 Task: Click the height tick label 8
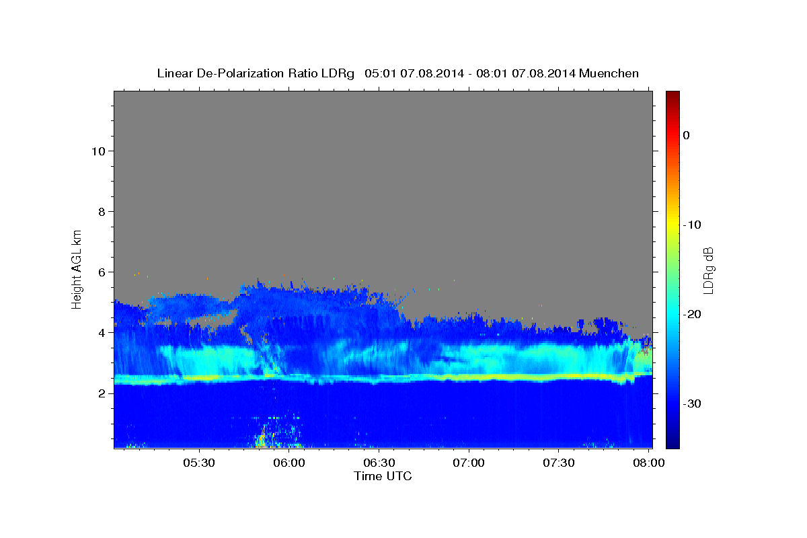click(100, 211)
